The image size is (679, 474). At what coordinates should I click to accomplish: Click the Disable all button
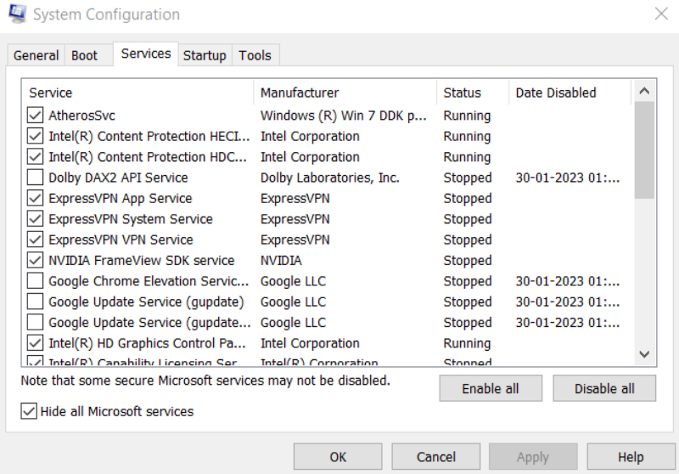pyautogui.click(x=604, y=389)
